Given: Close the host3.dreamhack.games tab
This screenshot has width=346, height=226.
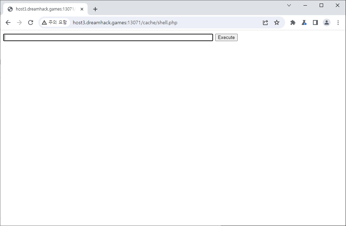Looking at the screenshot, I should pyautogui.click(x=82, y=9).
